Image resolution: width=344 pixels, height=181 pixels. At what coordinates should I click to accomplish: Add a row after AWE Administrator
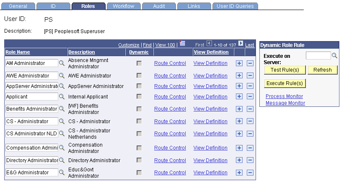point(239,76)
